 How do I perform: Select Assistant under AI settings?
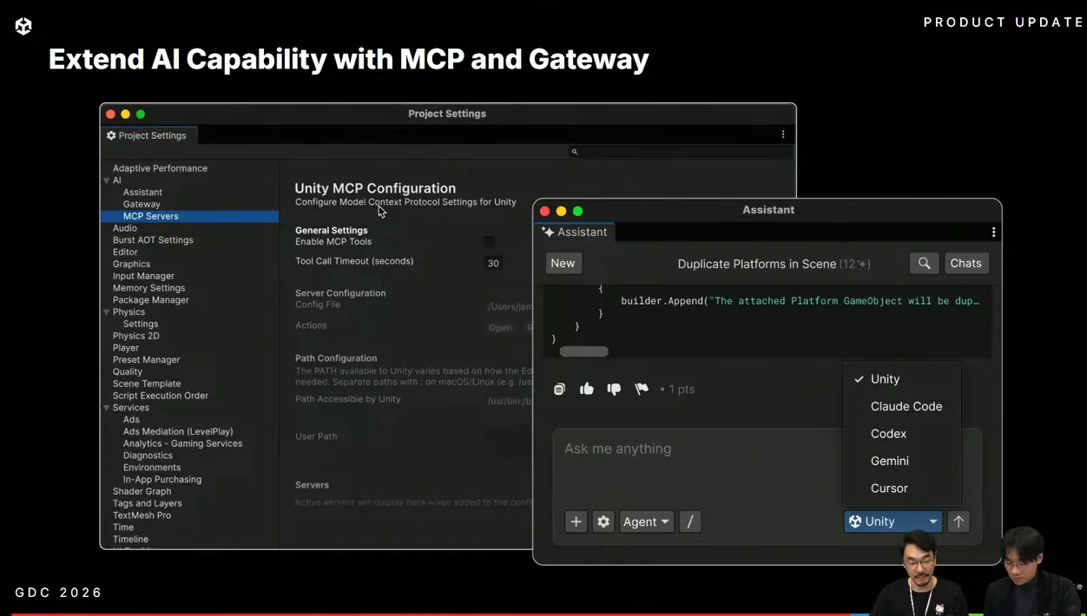coord(142,193)
